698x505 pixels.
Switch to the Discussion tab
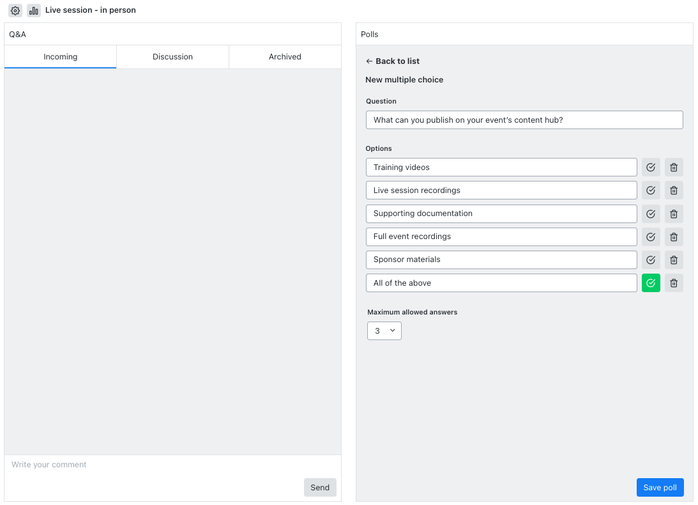tap(172, 56)
